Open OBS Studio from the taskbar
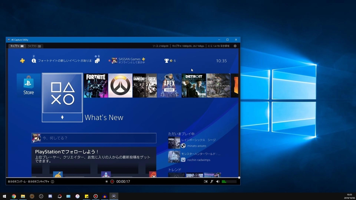 (41, 196)
